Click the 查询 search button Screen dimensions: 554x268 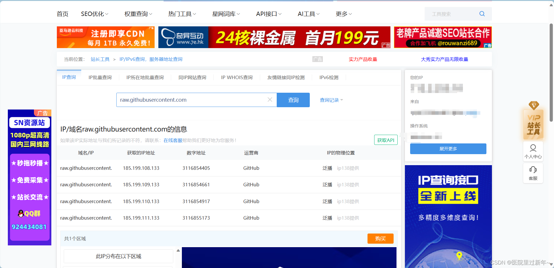tap(293, 100)
